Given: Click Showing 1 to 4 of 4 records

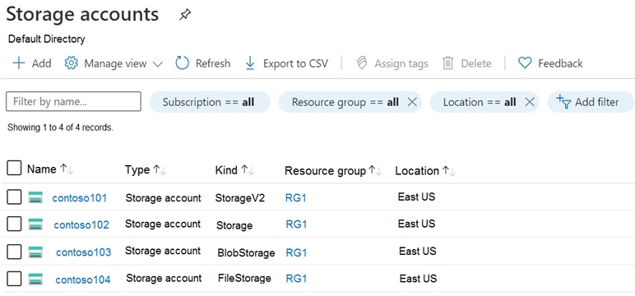Looking at the screenshot, I should (60, 127).
